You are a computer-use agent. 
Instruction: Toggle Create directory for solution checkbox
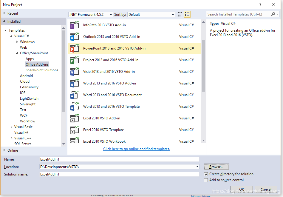[206, 174]
